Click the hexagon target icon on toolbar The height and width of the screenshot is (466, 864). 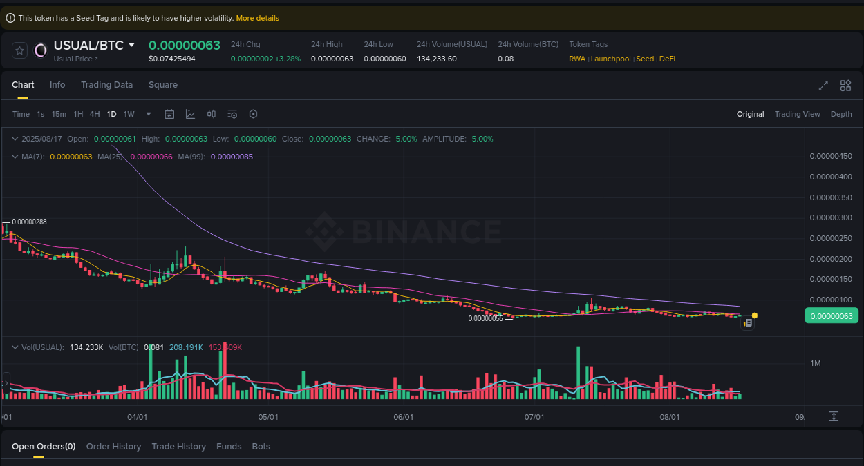[x=253, y=113]
